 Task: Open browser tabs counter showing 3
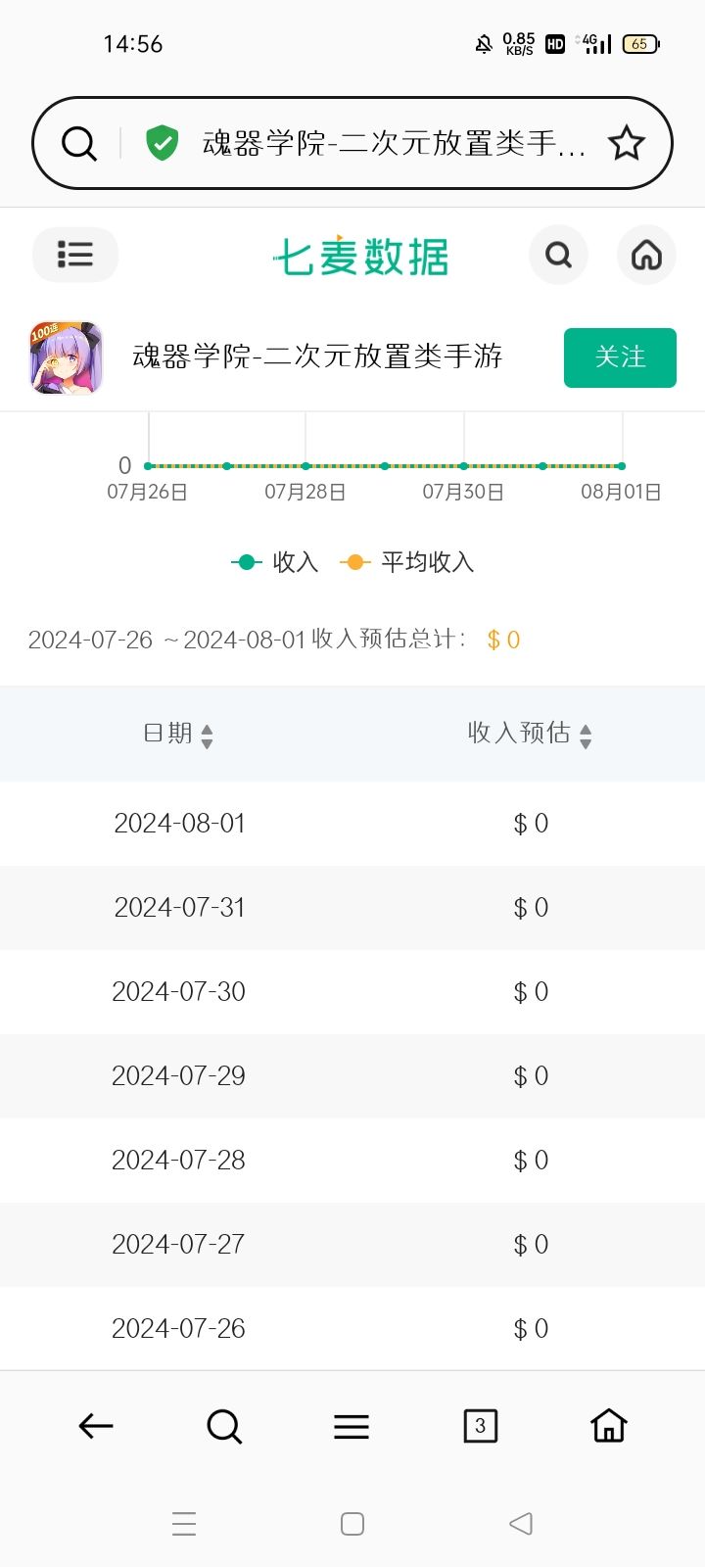[x=480, y=1426]
